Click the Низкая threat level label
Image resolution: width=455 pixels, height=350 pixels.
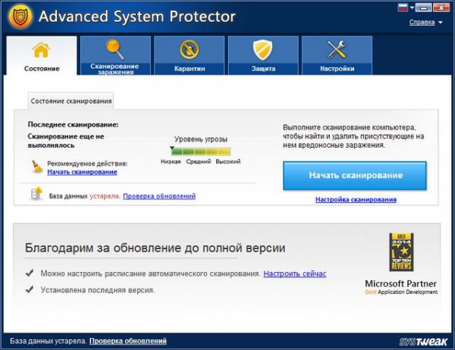pyautogui.click(x=171, y=161)
